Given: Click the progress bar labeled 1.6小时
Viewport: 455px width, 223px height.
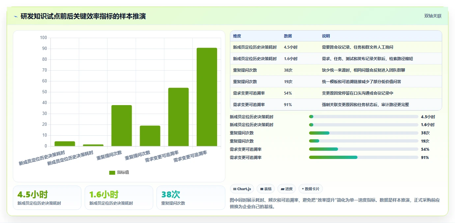Looking at the screenshot, I should (363, 125).
